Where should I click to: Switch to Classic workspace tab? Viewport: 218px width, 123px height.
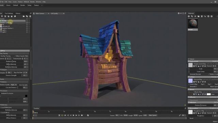pyautogui.click(x=8, y=5)
